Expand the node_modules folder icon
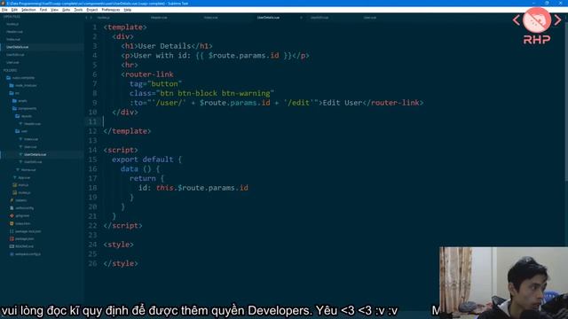The width and height of the screenshot is (568, 319). click(x=12, y=85)
